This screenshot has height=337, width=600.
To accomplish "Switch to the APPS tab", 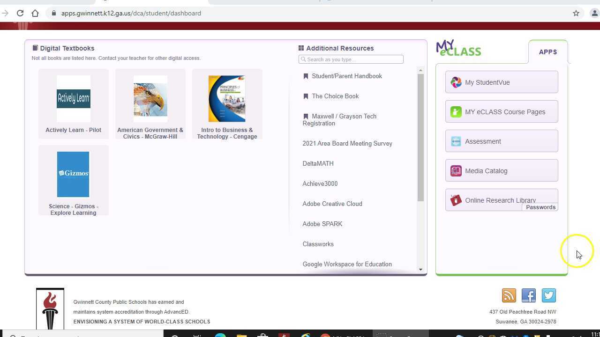I will tap(547, 52).
